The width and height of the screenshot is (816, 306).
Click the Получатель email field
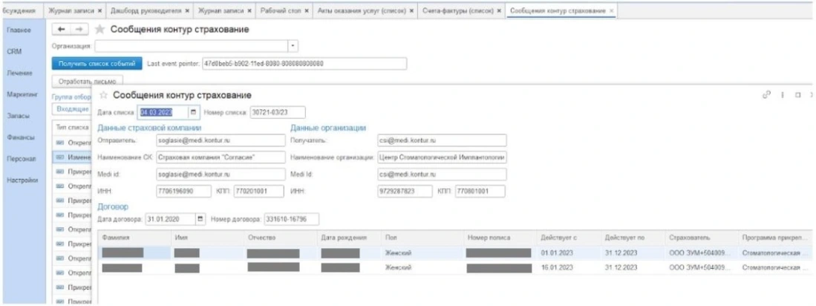tap(442, 140)
